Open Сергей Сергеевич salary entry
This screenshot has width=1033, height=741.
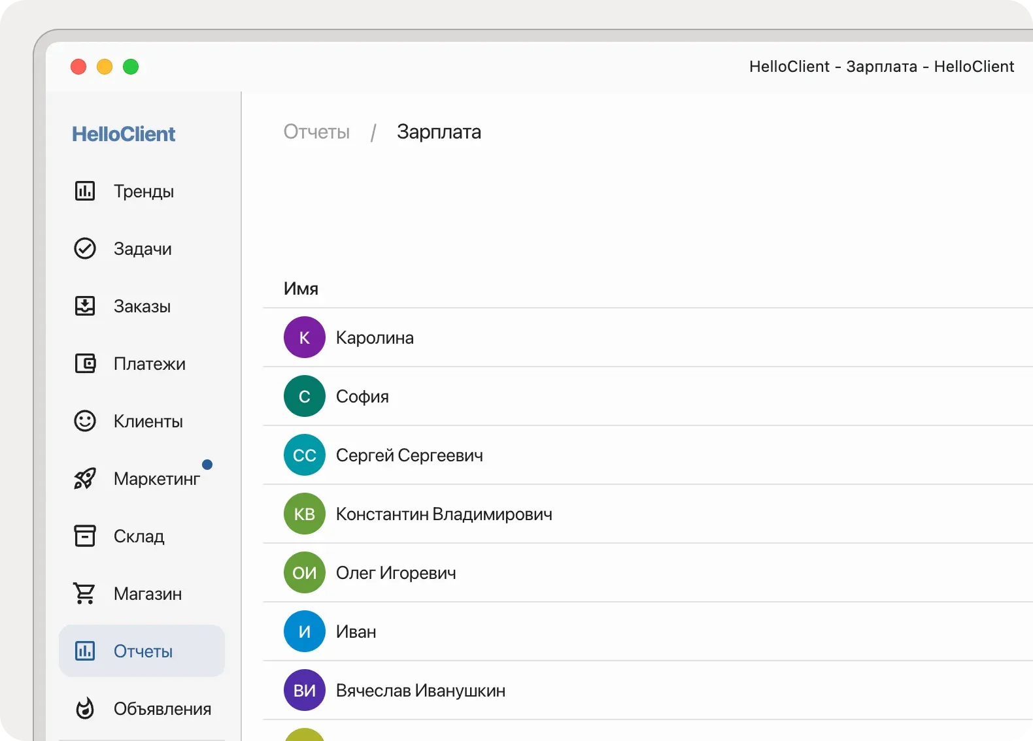[x=409, y=455]
